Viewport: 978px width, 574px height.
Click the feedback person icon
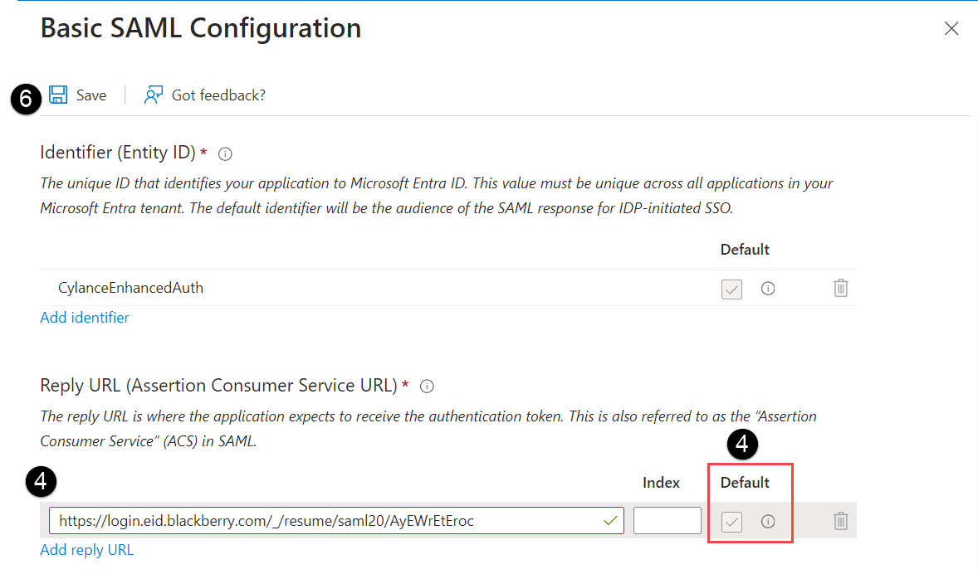153,95
